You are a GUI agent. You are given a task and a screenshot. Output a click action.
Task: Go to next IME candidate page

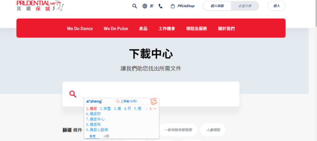[x=150, y=109]
